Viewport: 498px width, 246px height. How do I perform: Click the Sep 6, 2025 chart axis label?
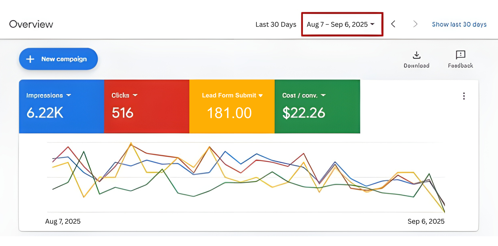pos(426,221)
